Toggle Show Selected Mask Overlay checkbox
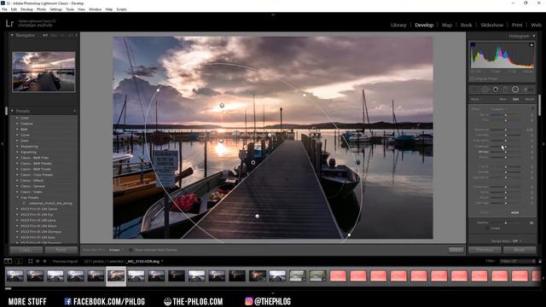The width and height of the screenshot is (546, 307). (x=131, y=250)
